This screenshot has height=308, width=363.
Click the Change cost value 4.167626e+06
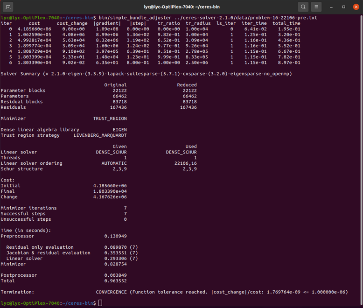pos(110,197)
